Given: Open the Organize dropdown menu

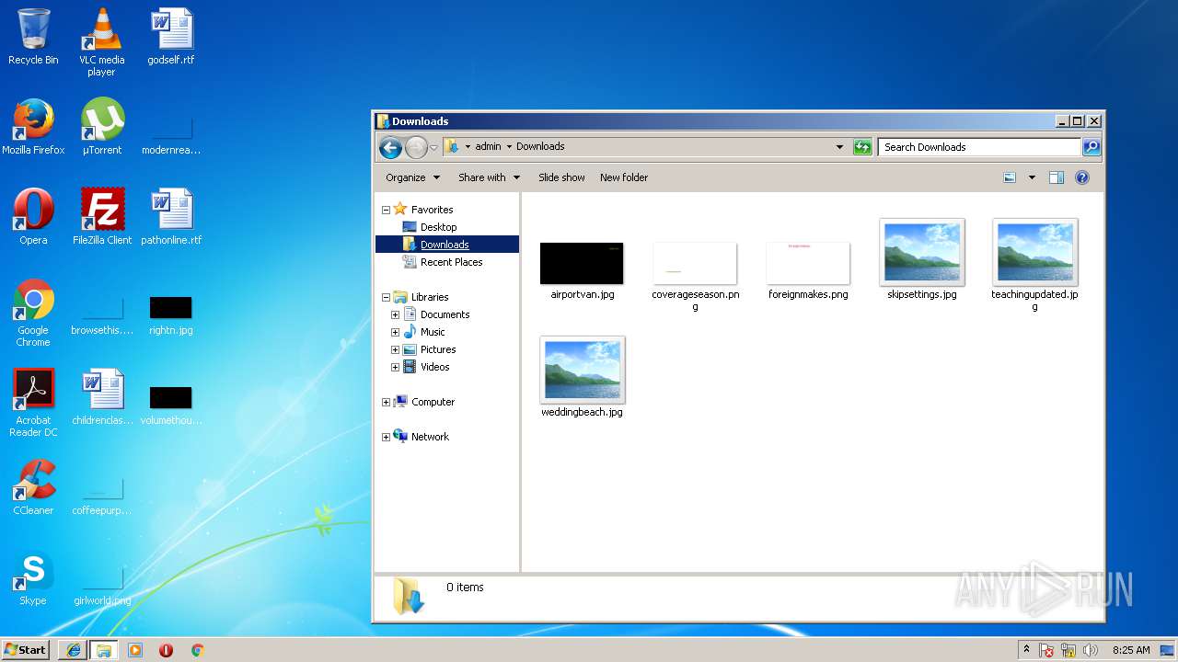Looking at the screenshot, I should [412, 177].
